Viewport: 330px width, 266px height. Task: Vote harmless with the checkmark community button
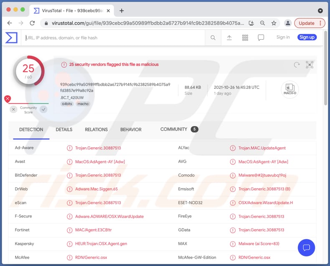tap(43, 110)
